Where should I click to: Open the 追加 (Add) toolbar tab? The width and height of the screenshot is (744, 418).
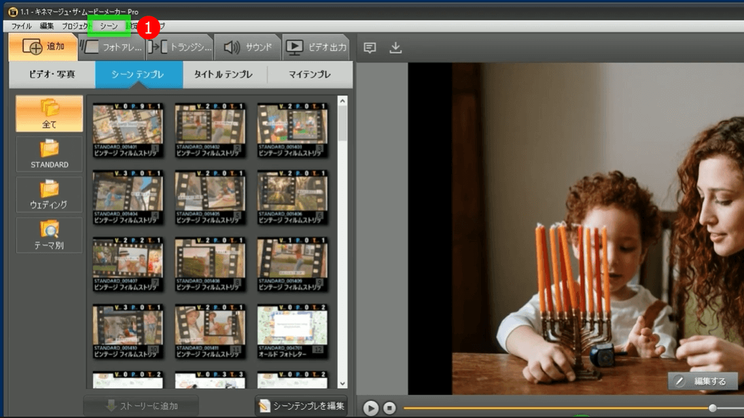click(x=43, y=47)
